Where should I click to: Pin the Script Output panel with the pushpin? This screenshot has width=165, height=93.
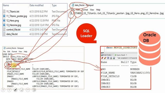102,58
